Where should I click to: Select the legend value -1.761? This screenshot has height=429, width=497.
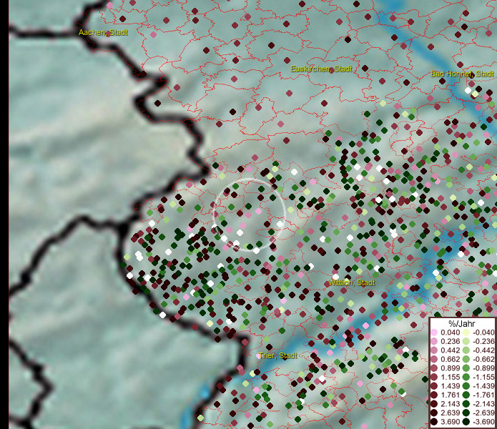click(x=483, y=395)
